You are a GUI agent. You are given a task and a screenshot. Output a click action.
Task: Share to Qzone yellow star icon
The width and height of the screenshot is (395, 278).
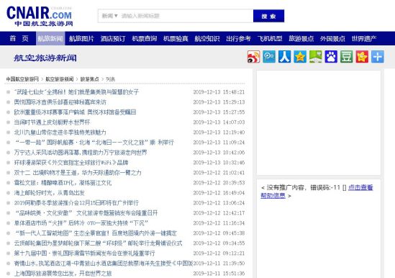[300, 56]
